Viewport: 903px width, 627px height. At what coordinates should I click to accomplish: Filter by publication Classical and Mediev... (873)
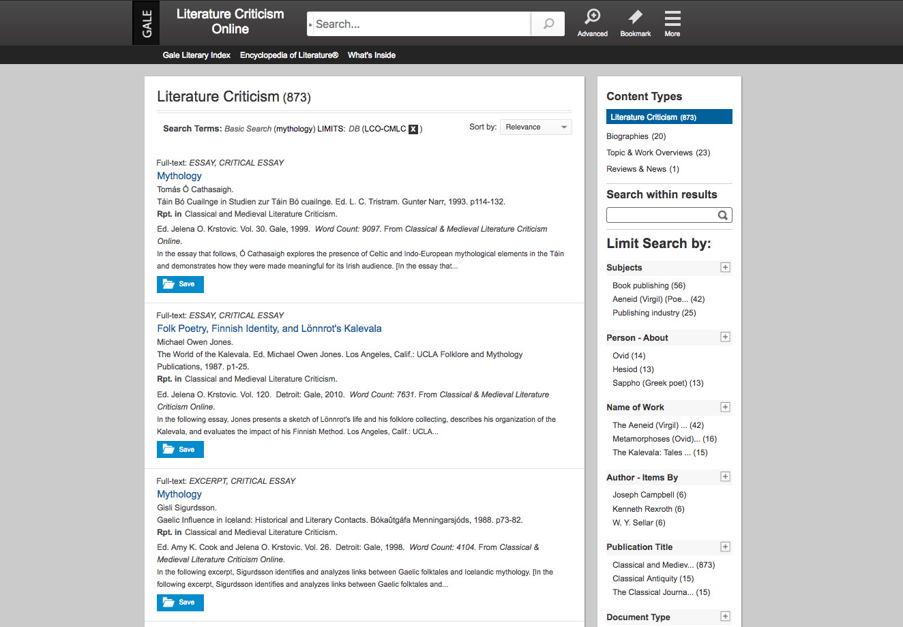[664, 565]
